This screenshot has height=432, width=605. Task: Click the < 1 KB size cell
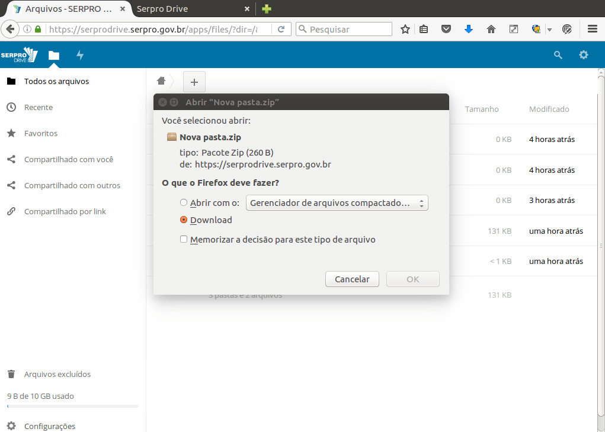coord(501,262)
